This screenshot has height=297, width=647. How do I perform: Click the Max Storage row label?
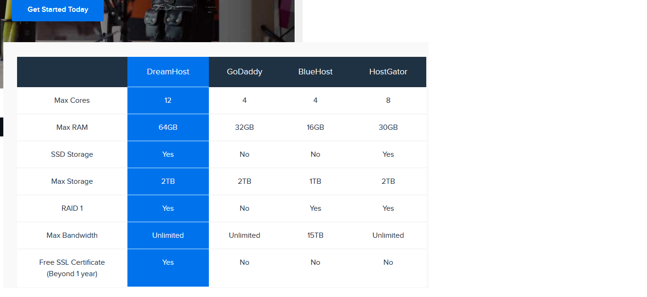72,181
